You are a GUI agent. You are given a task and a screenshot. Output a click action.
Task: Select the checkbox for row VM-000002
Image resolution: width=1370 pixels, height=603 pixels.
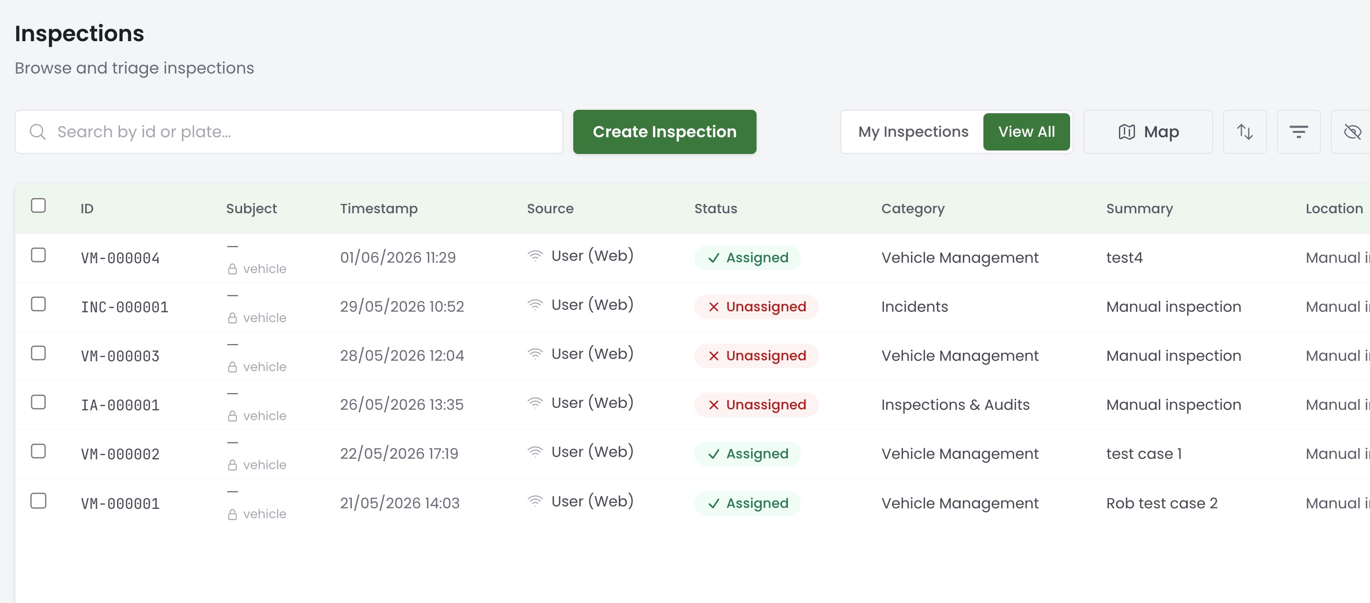click(38, 451)
